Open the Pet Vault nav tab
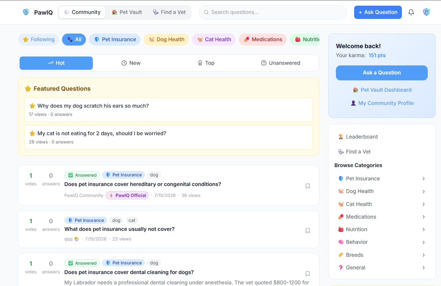This screenshot has width=441, height=286. click(127, 12)
